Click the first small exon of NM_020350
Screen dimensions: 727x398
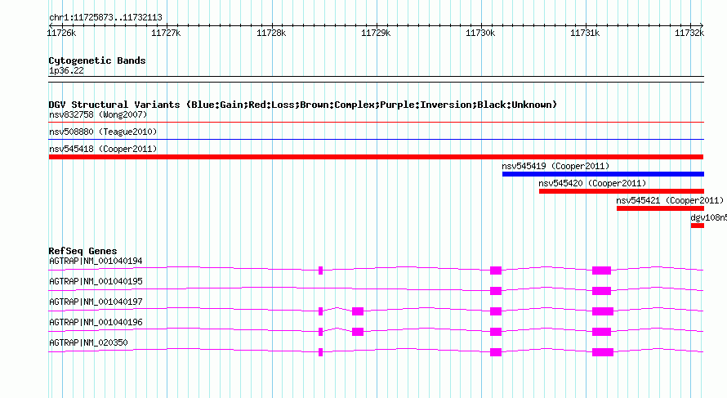[x=320, y=352]
